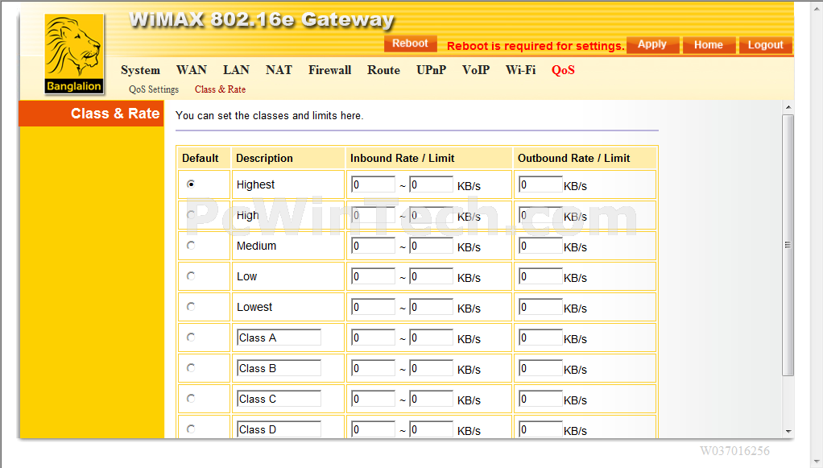The height and width of the screenshot is (468, 823).
Task: Open the NAT menu
Action: click(x=279, y=70)
